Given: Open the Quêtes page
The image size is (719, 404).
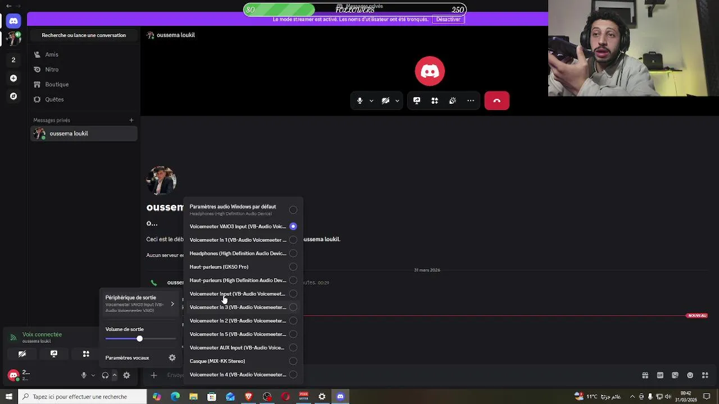Looking at the screenshot, I should tap(84, 99).
